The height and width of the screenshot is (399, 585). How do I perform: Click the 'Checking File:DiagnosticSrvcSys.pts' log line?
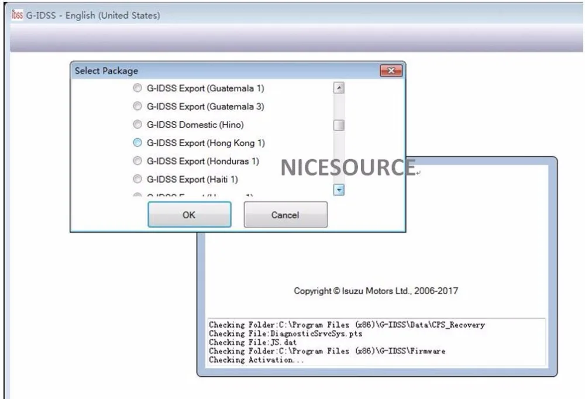tap(285, 333)
